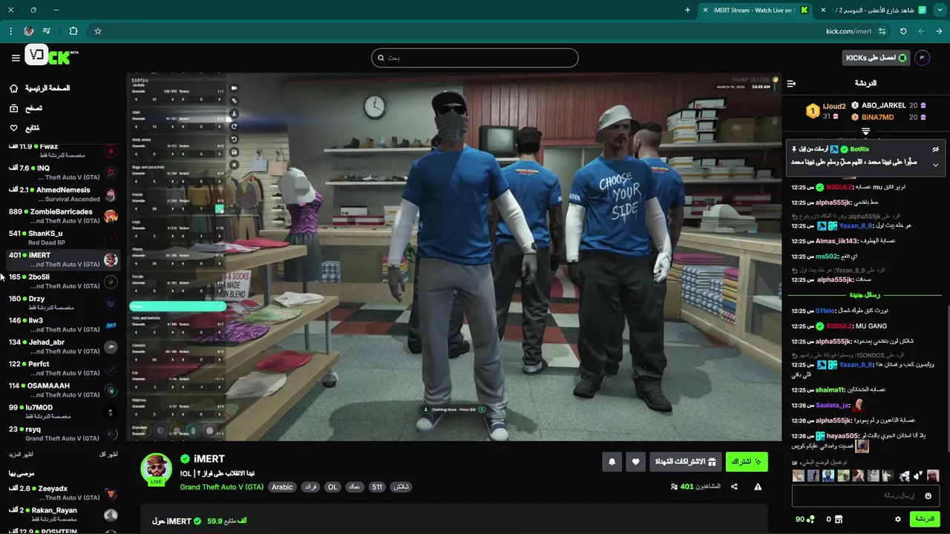Screen dimensions: 950x534
Task: Click the browser address bar kick.com/imert
Action: (x=848, y=31)
